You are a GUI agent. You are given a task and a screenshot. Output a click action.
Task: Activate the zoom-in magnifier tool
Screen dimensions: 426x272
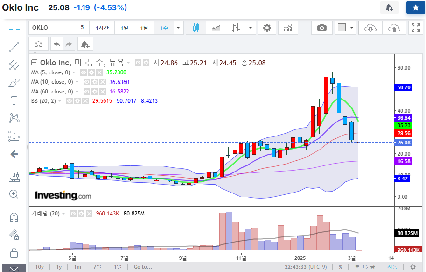tap(14, 194)
